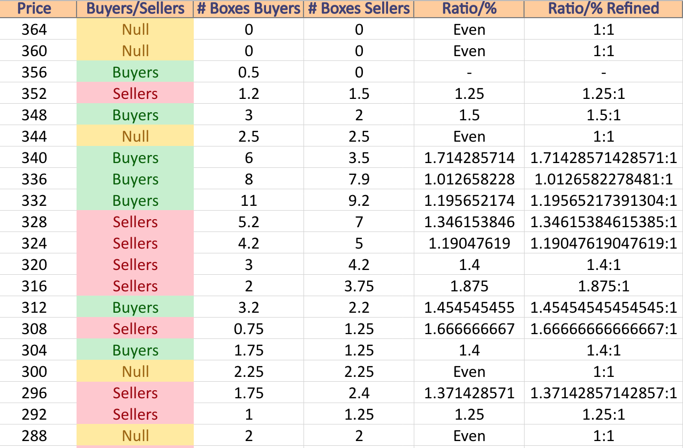Screen dimensions: 683x448
Task: Select the yellow Null cell for price 344
Action: [135, 136]
